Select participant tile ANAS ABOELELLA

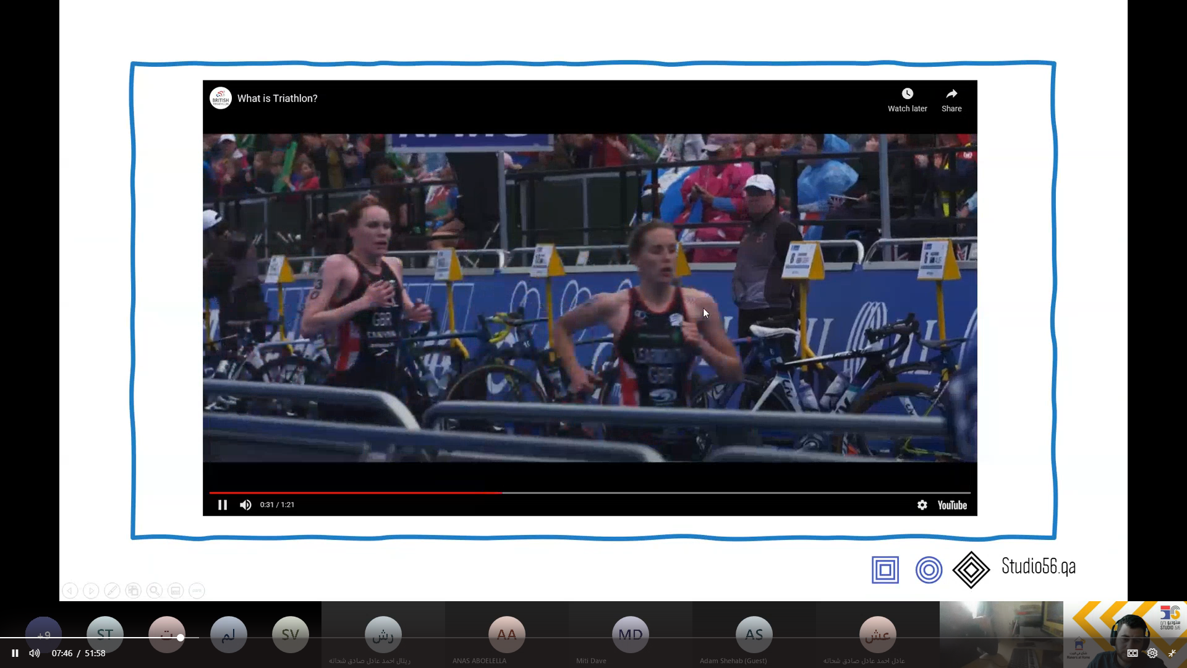507,635
